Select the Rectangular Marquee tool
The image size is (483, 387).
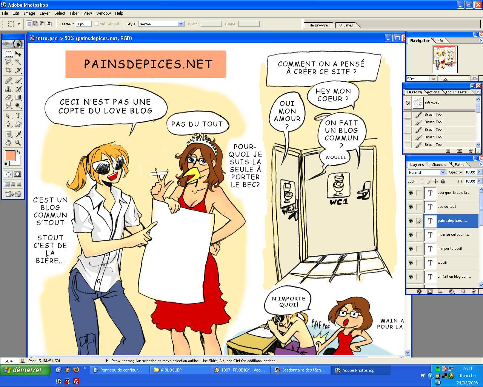tap(8, 54)
